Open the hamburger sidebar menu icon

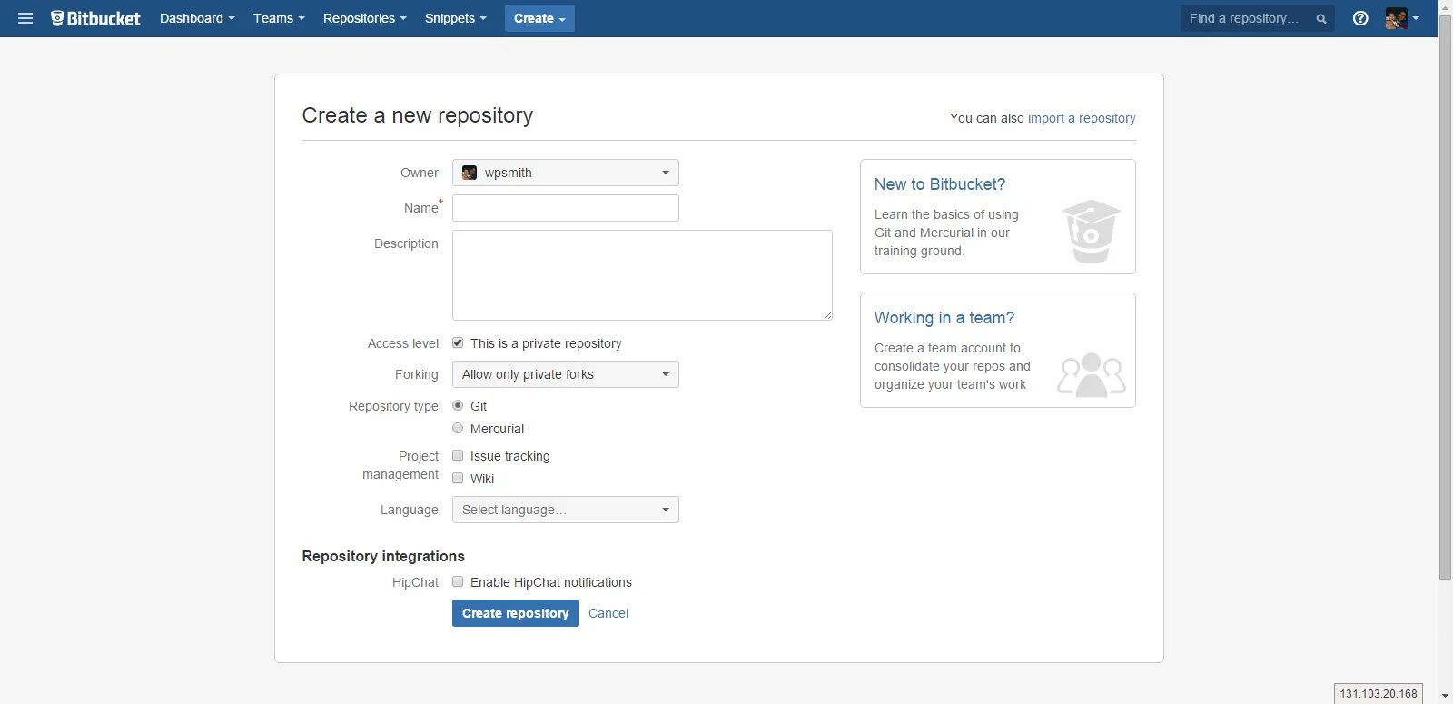point(25,18)
